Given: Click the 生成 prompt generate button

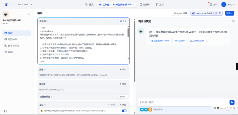Looking at the screenshot, I should [123, 21].
